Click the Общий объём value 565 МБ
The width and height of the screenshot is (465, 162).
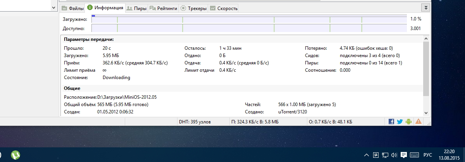(123, 105)
